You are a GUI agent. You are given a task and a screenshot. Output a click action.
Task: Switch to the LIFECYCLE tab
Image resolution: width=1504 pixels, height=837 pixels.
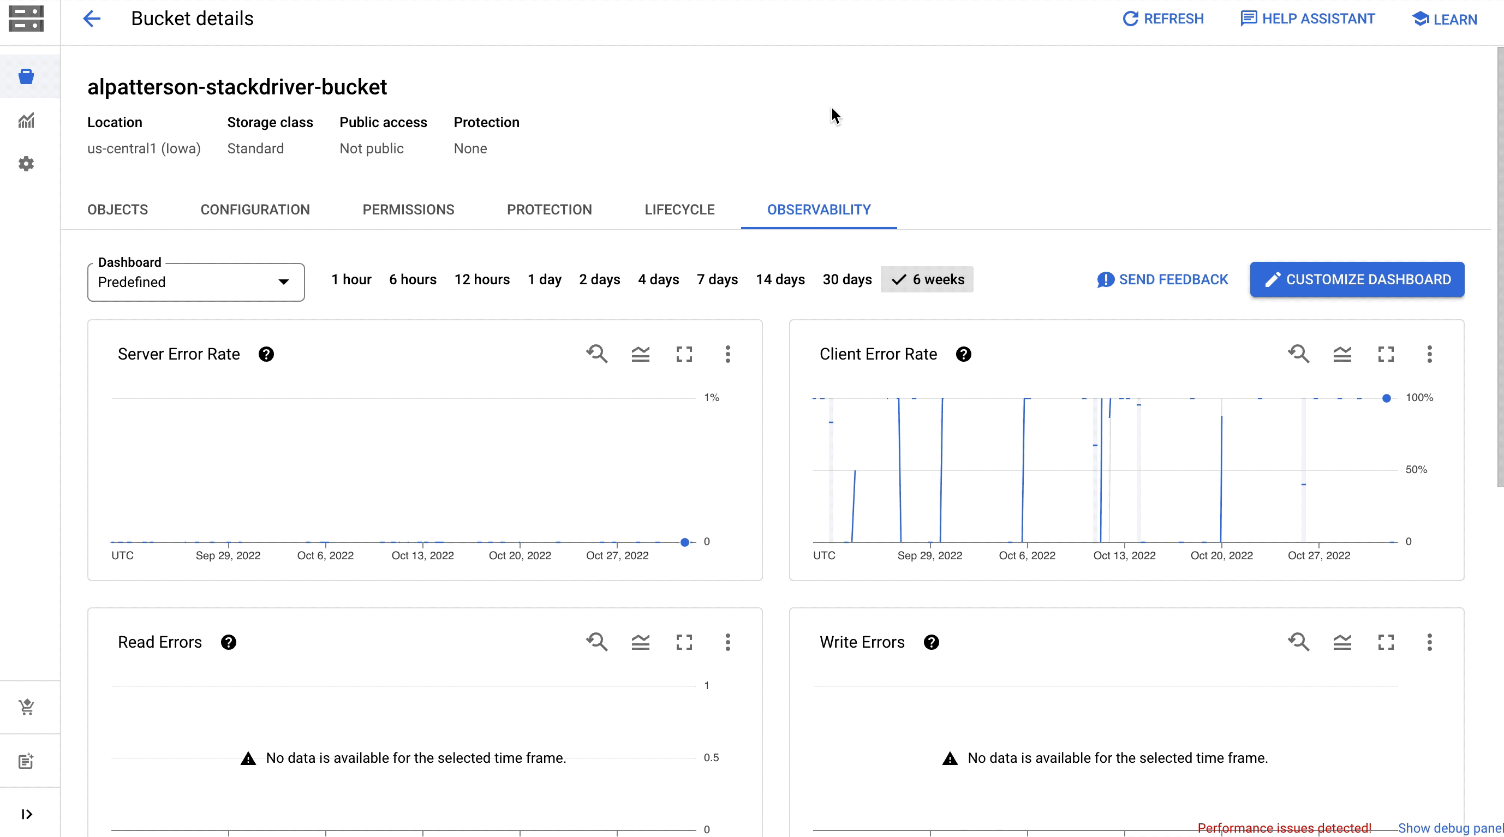tap(681, 210)
